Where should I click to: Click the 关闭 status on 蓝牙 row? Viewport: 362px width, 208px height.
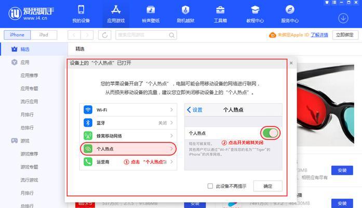click(163, 123)
